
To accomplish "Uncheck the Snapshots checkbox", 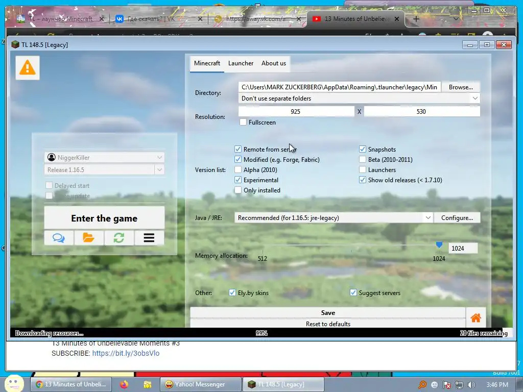I will [x=363, y=149].
